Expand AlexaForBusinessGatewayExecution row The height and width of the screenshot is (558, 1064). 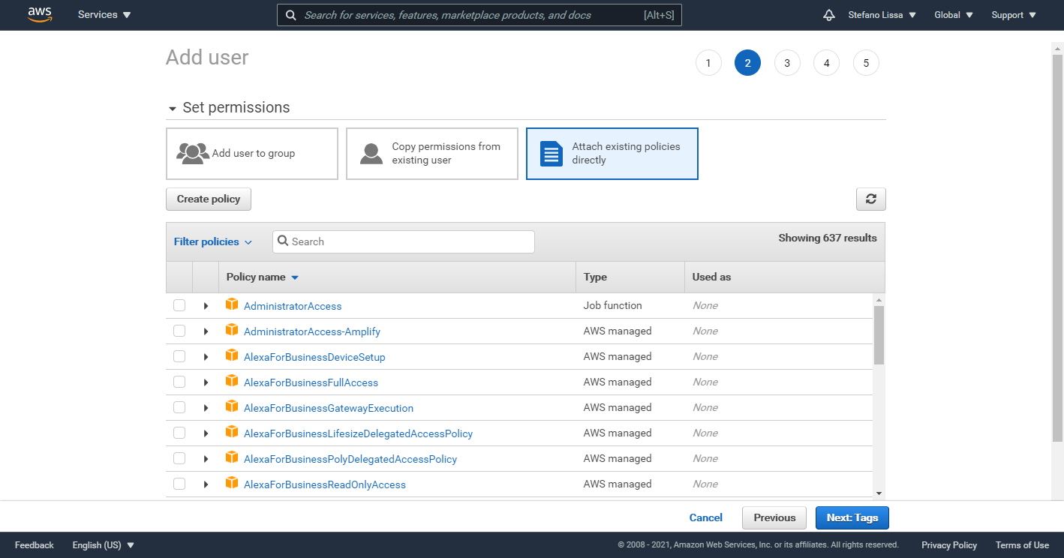(x=206, y=408)
